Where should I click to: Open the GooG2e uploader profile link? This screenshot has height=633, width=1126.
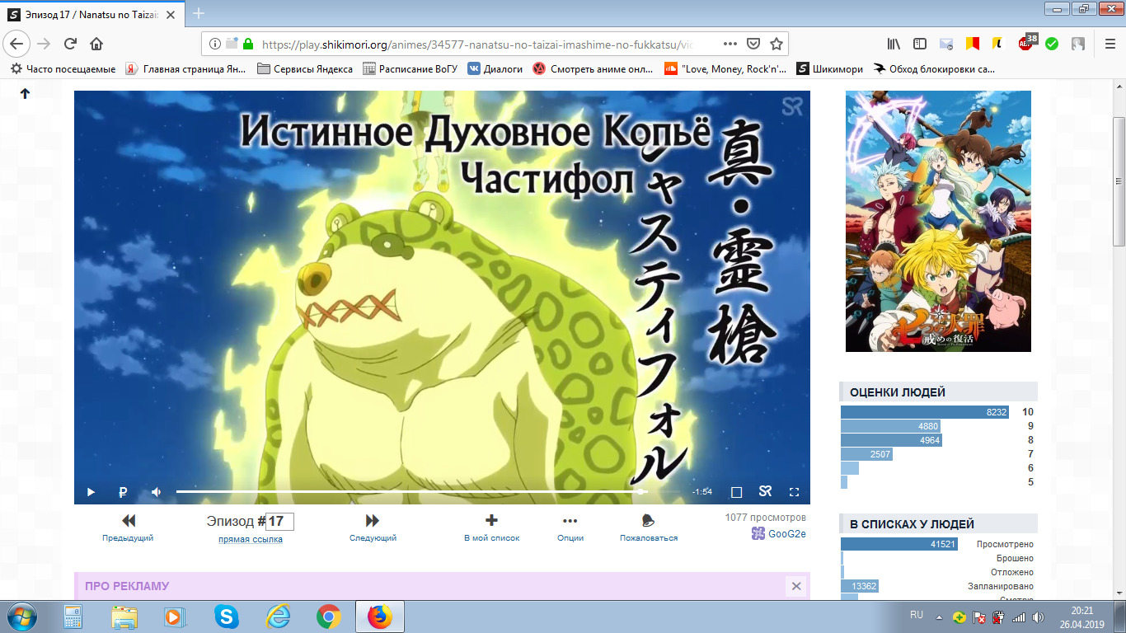786,533
